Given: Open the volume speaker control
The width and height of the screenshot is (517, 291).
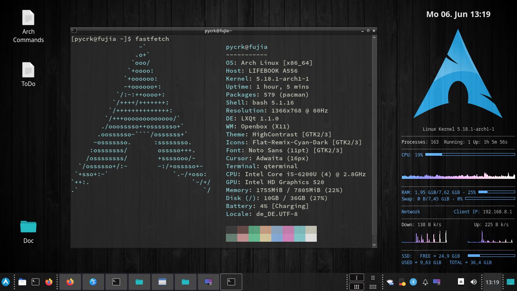Looking at the screenshot, I should [473, 282].
